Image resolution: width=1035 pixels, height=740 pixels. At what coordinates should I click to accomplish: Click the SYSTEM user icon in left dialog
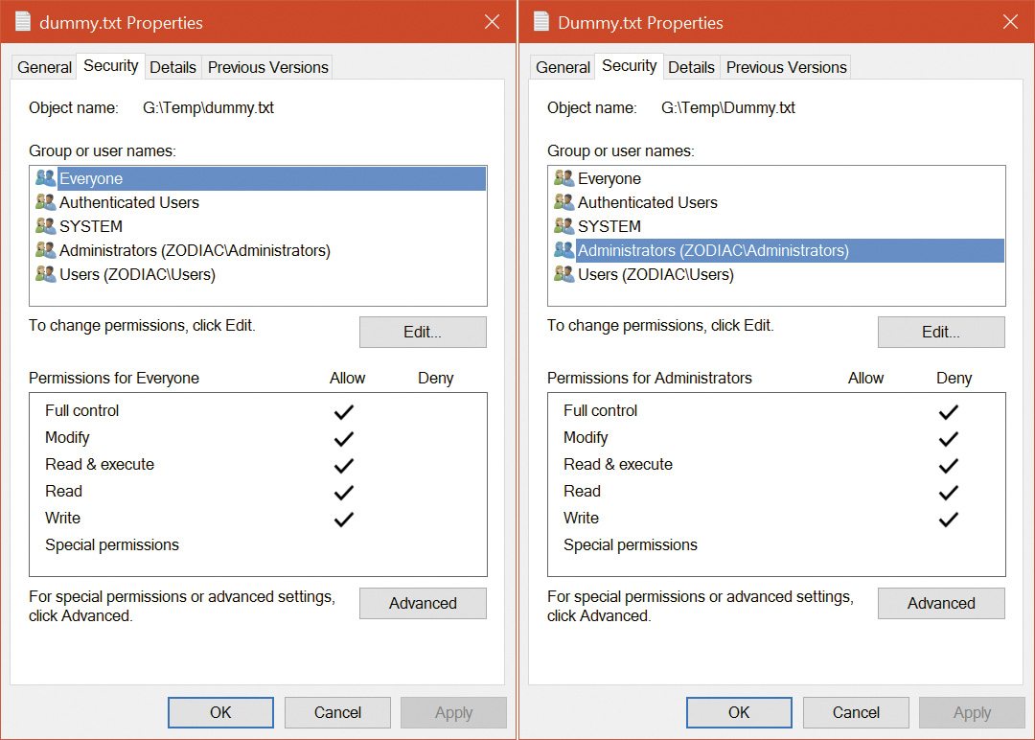coord(46,226)
